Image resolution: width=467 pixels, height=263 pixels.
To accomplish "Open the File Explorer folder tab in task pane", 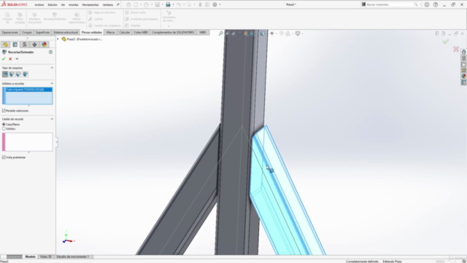I will click(x=464, y=64).
